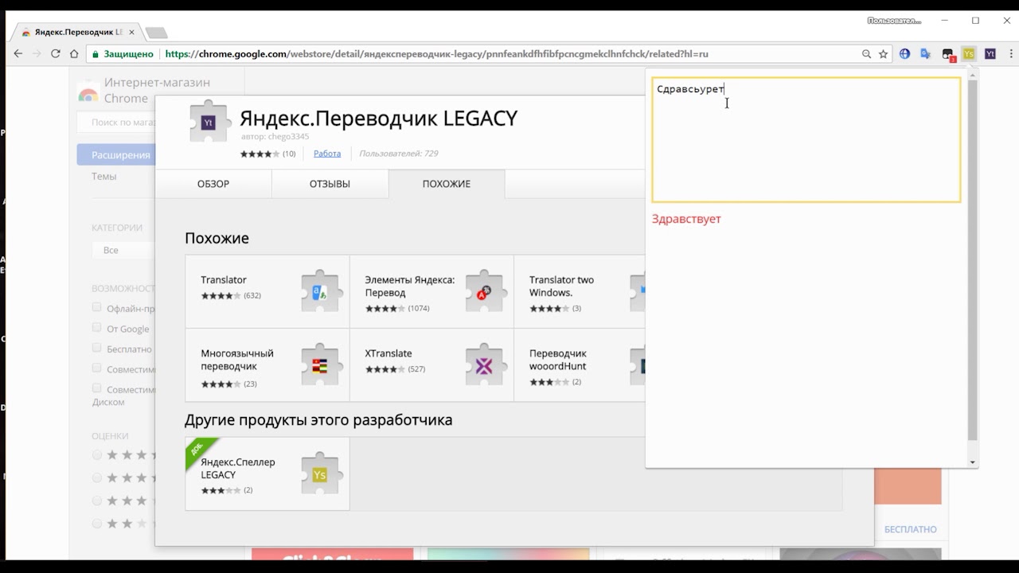Check the От Google filter checkbox
Image resolution: width=1019 pixels, height=573 pixels.
[97, 327]
